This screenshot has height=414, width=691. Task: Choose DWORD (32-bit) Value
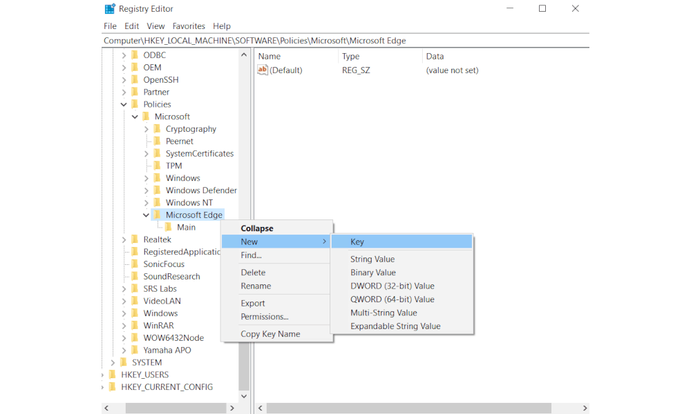(x=402, y=286)
